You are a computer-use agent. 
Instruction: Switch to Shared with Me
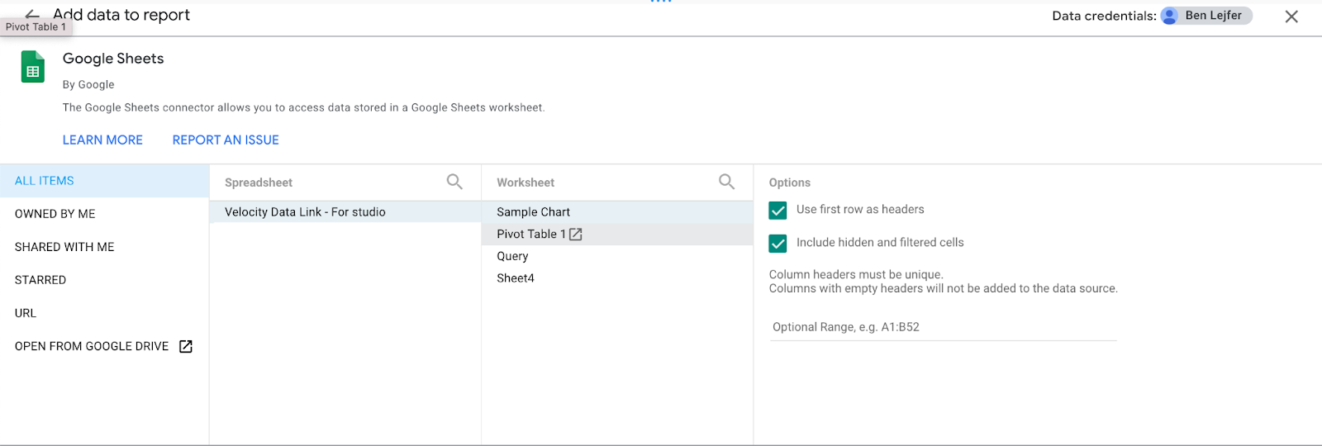pyautogui.click(x=64, y=247)
